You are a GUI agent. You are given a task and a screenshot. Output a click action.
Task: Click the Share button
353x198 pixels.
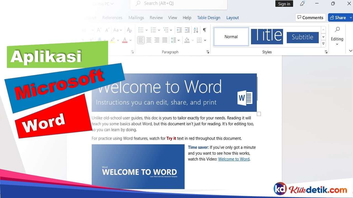[338, 18]
